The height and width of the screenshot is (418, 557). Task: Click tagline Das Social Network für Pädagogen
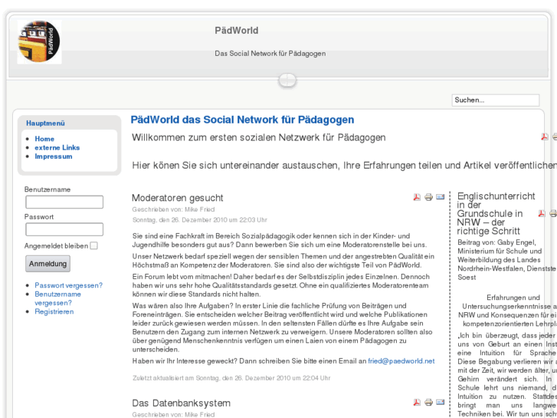pyautogui.click(x=270, y=54)
